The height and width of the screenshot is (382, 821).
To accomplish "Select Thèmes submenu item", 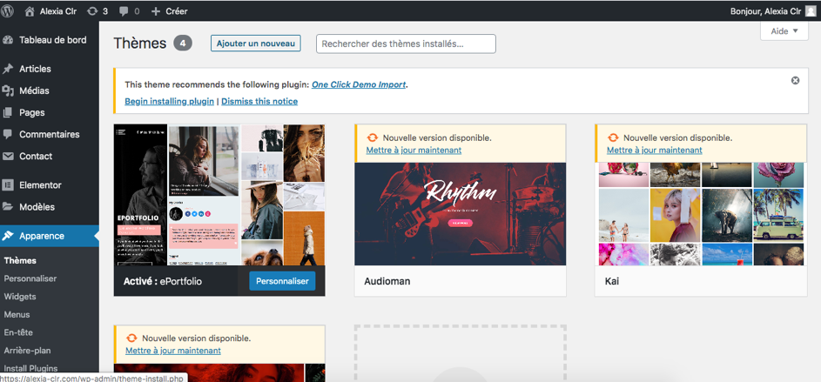I will 20,260.
